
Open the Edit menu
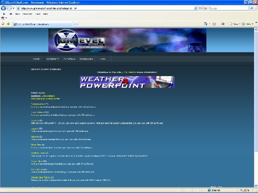[11, 14]
